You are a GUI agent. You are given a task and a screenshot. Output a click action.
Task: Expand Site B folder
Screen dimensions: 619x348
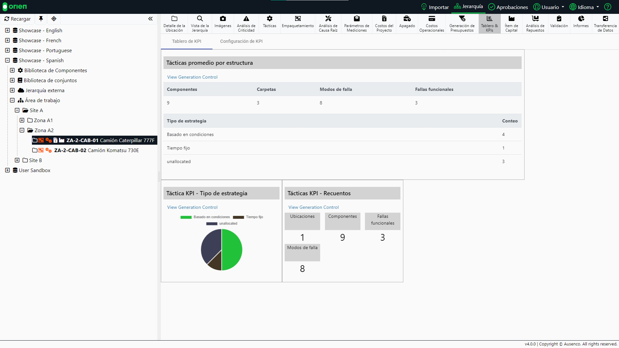click(x=17, y=160)
